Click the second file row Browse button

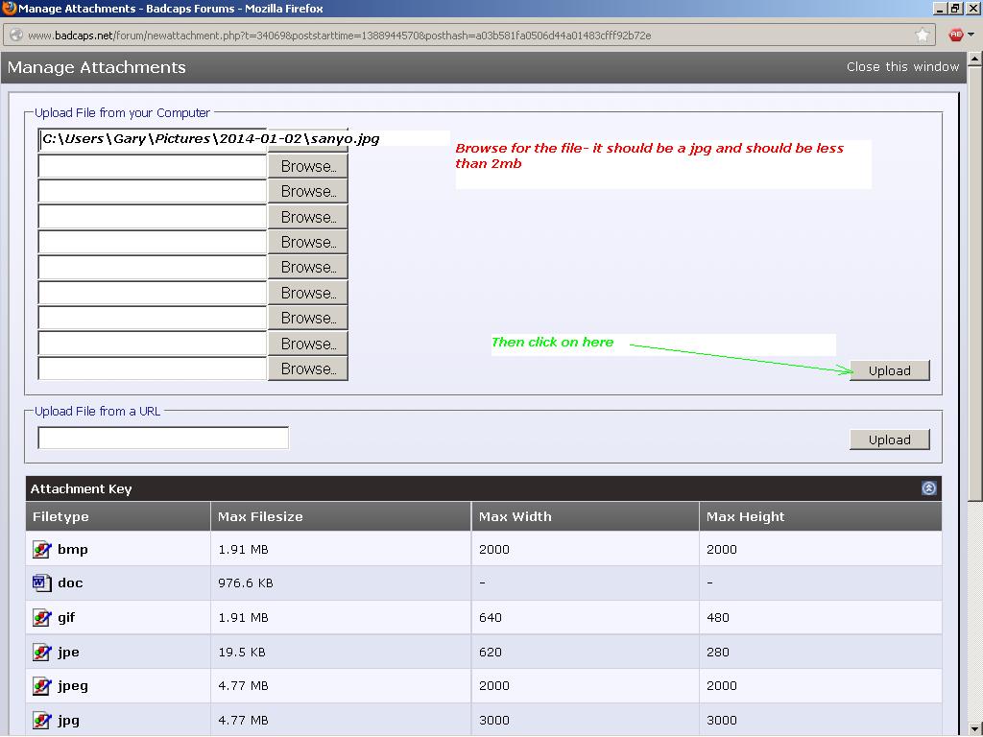pos(307,166)
